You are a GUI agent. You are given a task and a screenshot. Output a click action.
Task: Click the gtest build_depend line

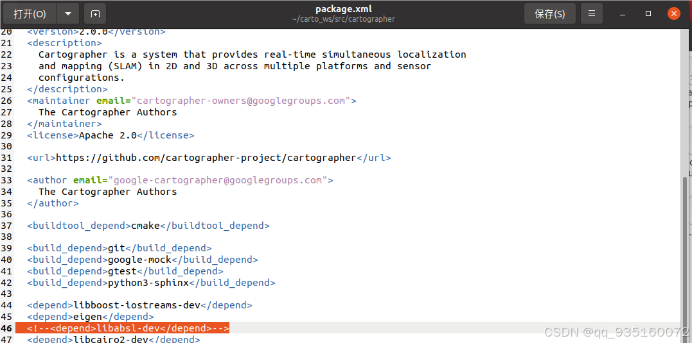[x=125, y=271]
